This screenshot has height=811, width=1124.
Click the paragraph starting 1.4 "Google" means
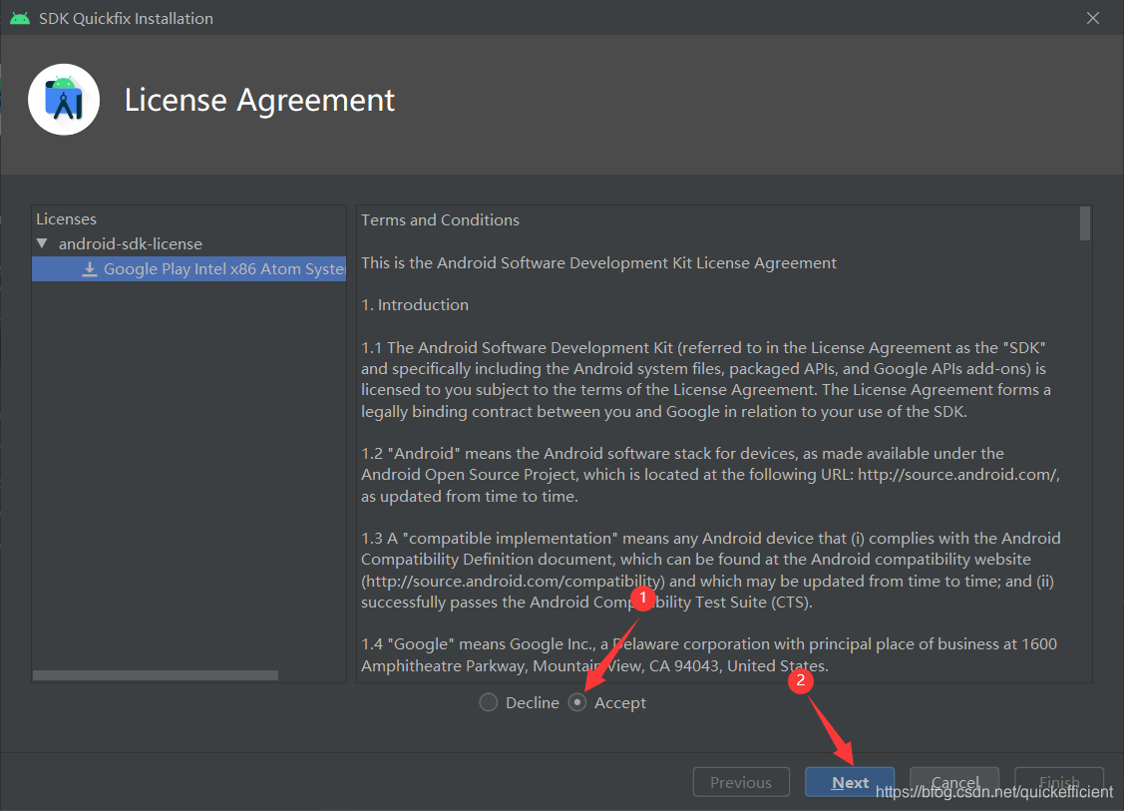709,654
